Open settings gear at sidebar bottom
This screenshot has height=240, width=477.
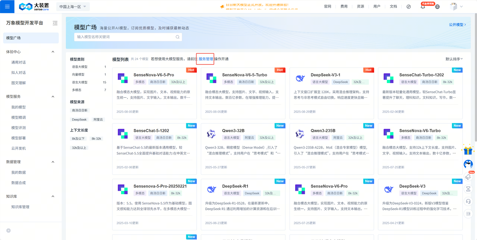coord(9,231)
